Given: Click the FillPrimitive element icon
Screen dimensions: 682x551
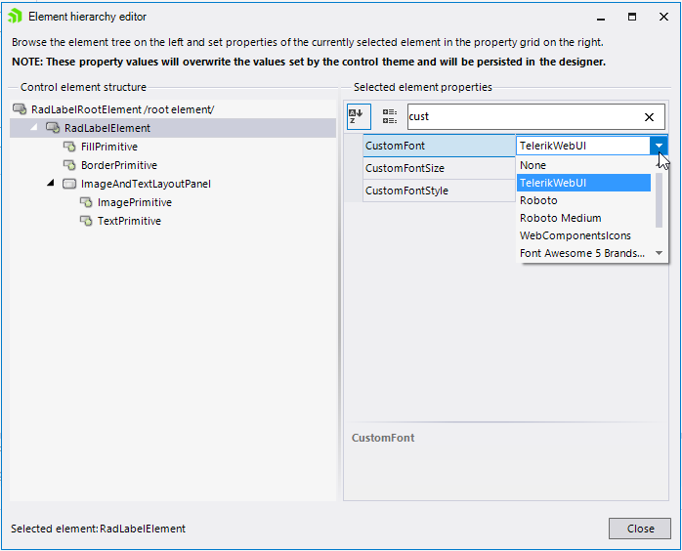Looking at the screenshot, I should coord(69,147).
